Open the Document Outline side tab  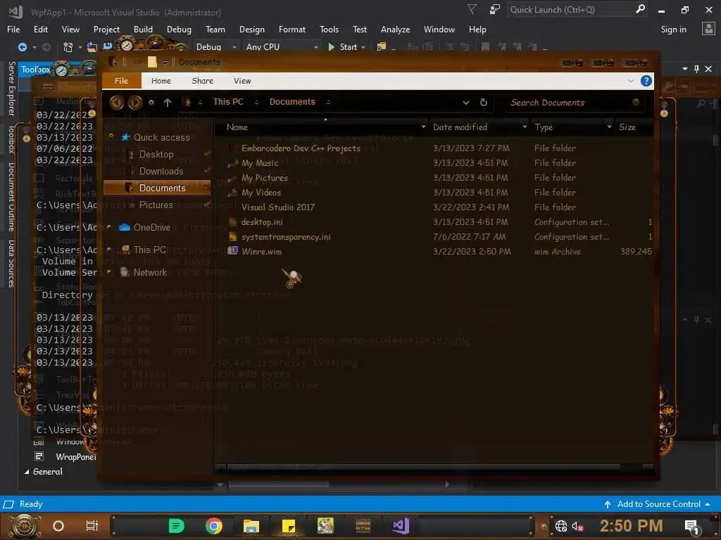pos(11,197)
